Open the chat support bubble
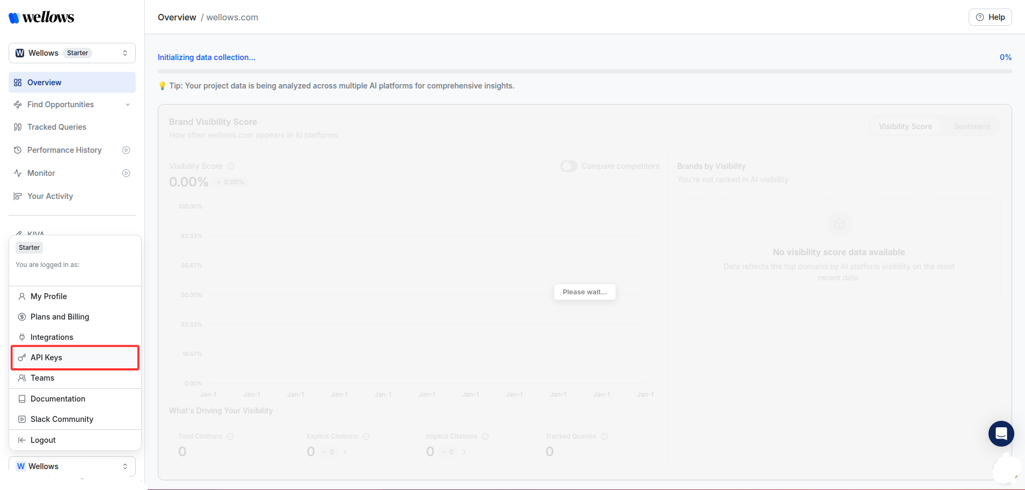The width and height of the screenshot is (1025, 490). pyautogui.click(x=1000, y=433)
